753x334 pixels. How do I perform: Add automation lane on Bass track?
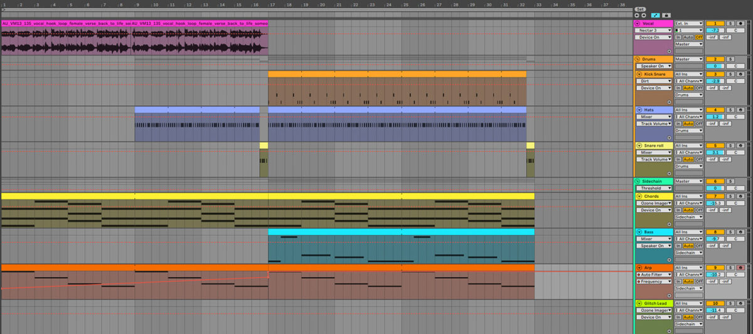coord(669,260)
